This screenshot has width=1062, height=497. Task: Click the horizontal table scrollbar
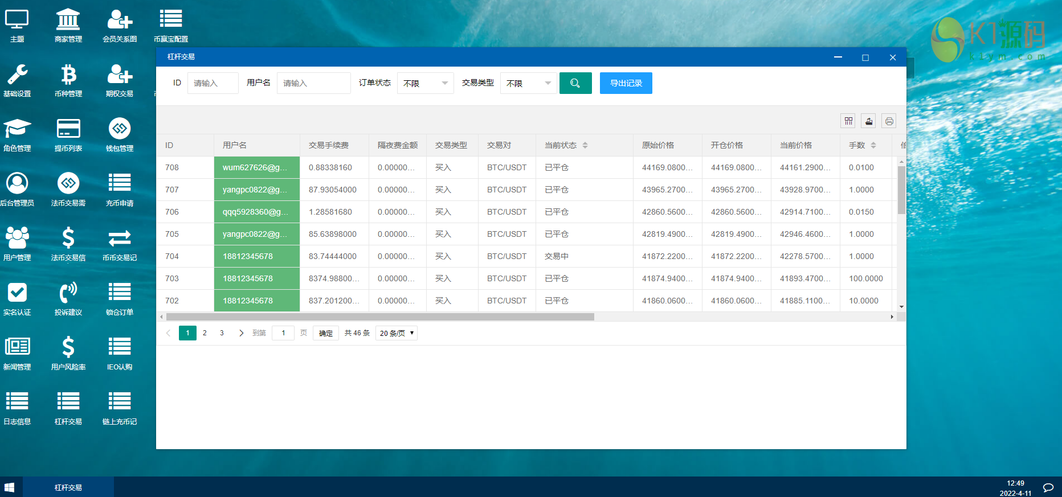[380, 317]
